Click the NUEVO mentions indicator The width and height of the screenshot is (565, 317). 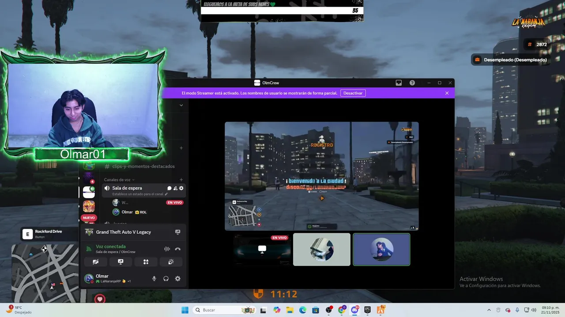89,217
